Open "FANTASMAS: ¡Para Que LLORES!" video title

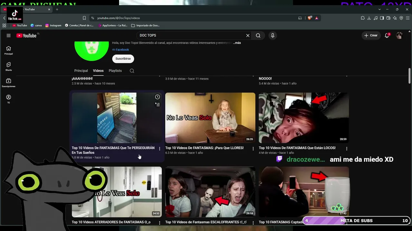pyautogui.click(x=204, y=148)
